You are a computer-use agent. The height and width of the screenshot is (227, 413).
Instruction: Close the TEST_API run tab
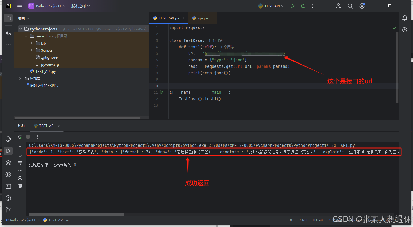pyautogui.click(x=59, y=126)
